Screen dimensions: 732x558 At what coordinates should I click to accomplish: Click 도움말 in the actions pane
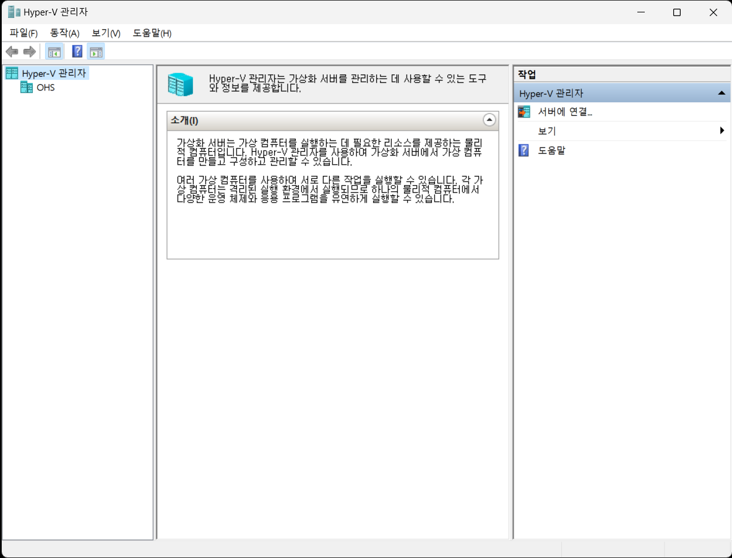pos(551,150)
